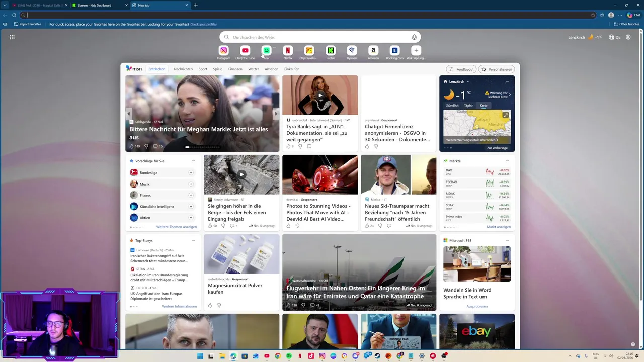The height and width of the screenshot is (362, 644).
Task: Select the Stündlich weather tab
Action: coord(452,106)
